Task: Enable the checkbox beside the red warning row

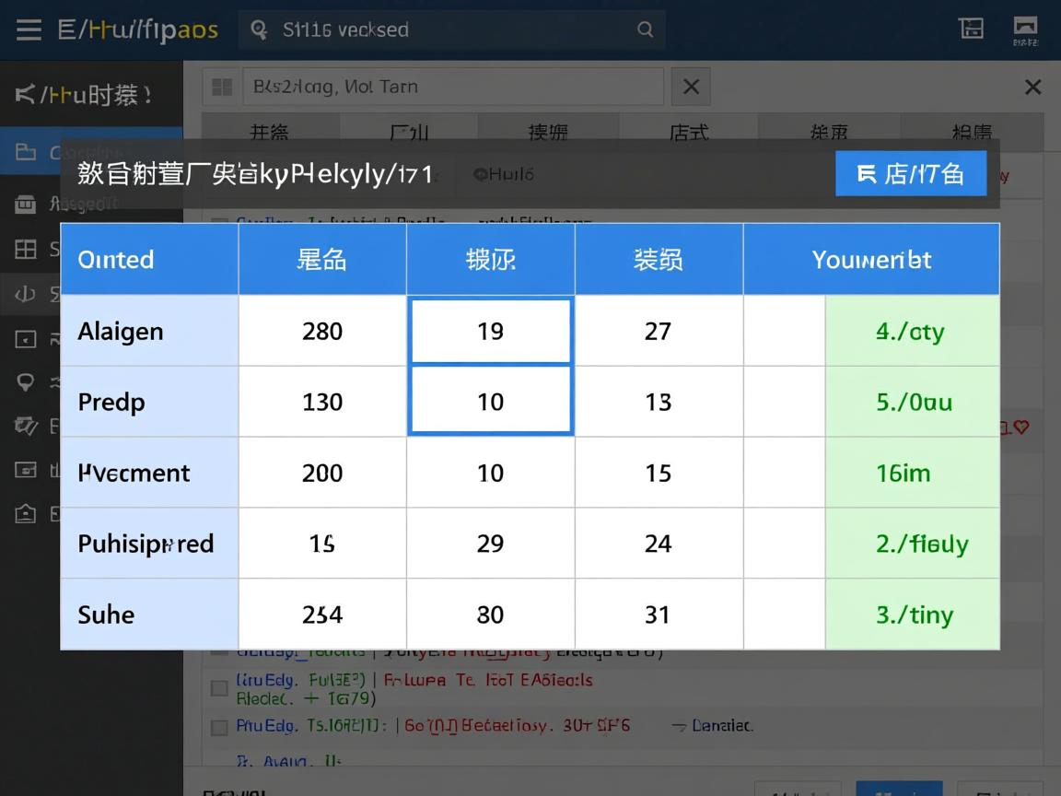Action: pos(218,687)
